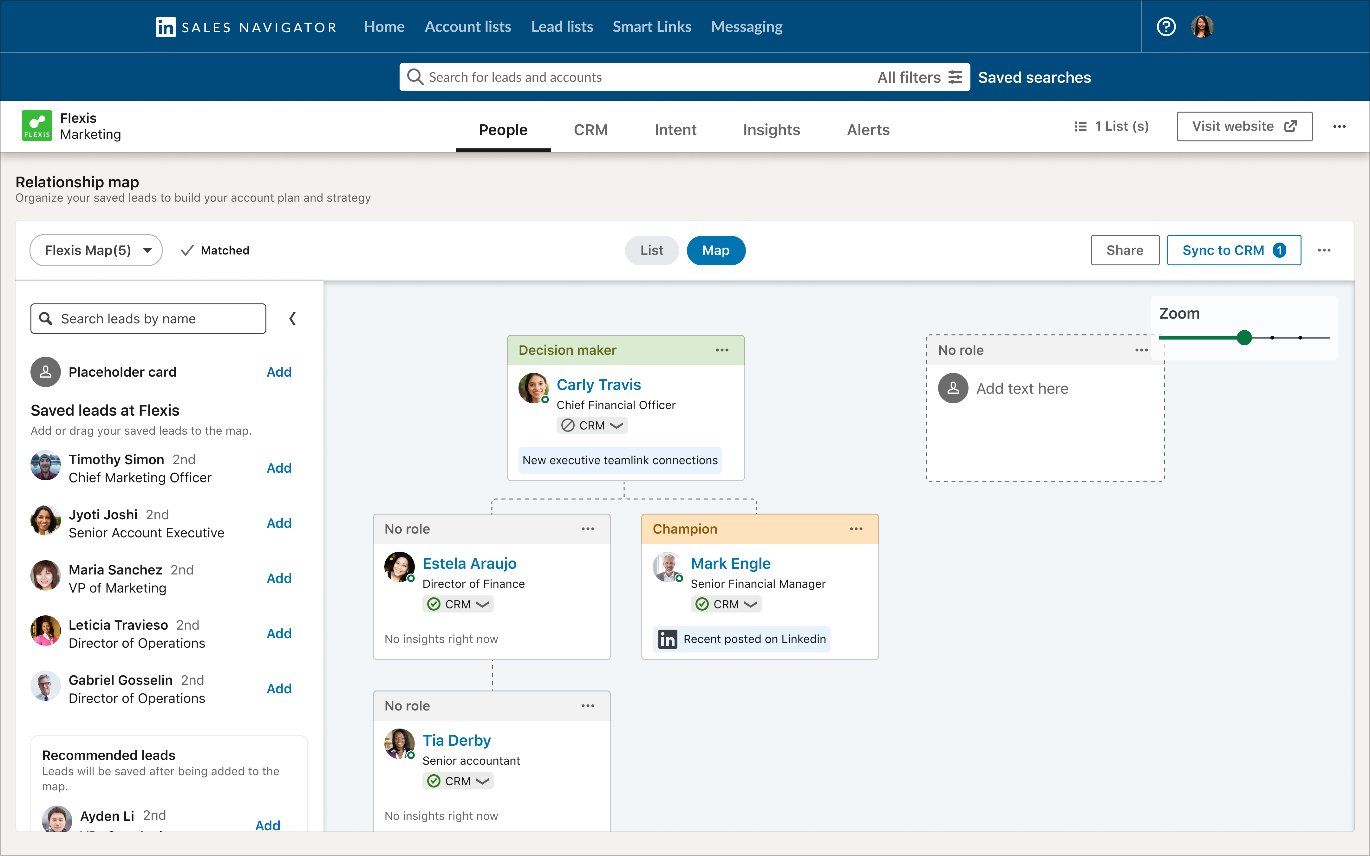This screenshot has height=856, width=1370.
Task: Open Lead lists
Action: click(x=562, y=27)
